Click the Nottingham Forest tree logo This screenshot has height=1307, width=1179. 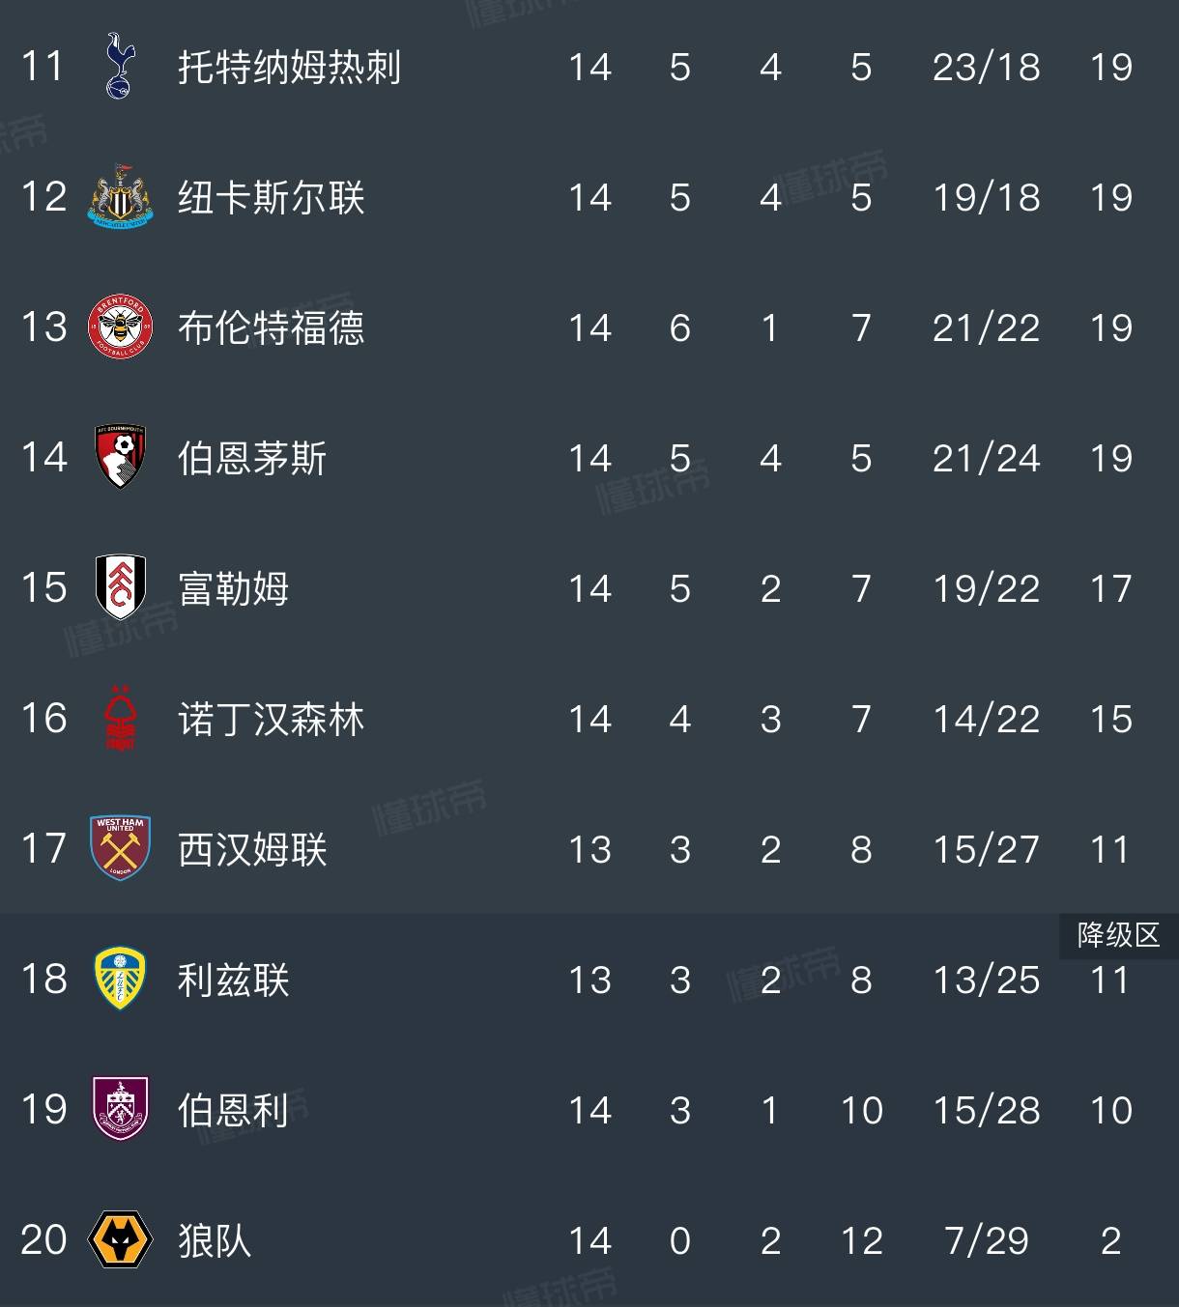point(121,718)
